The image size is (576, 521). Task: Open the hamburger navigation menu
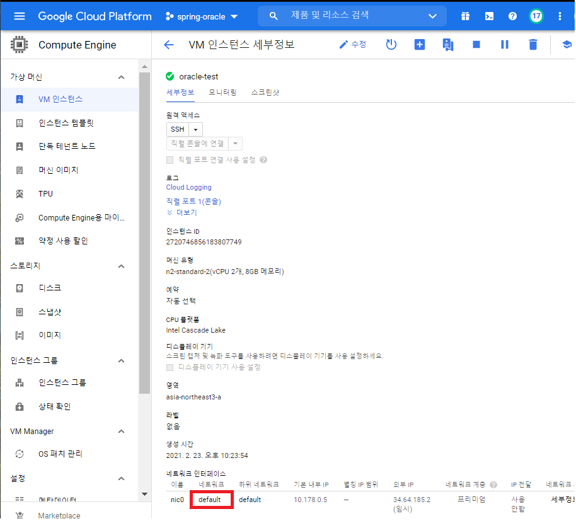[19, 16]
